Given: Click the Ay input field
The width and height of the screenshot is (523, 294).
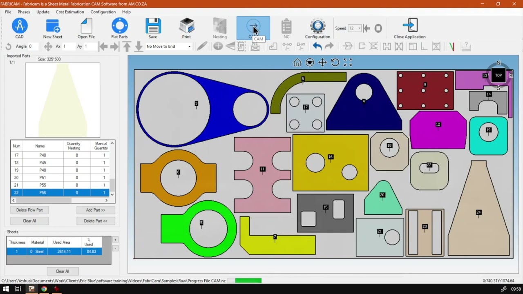Looking at the screenshot, I should point(90,47).
